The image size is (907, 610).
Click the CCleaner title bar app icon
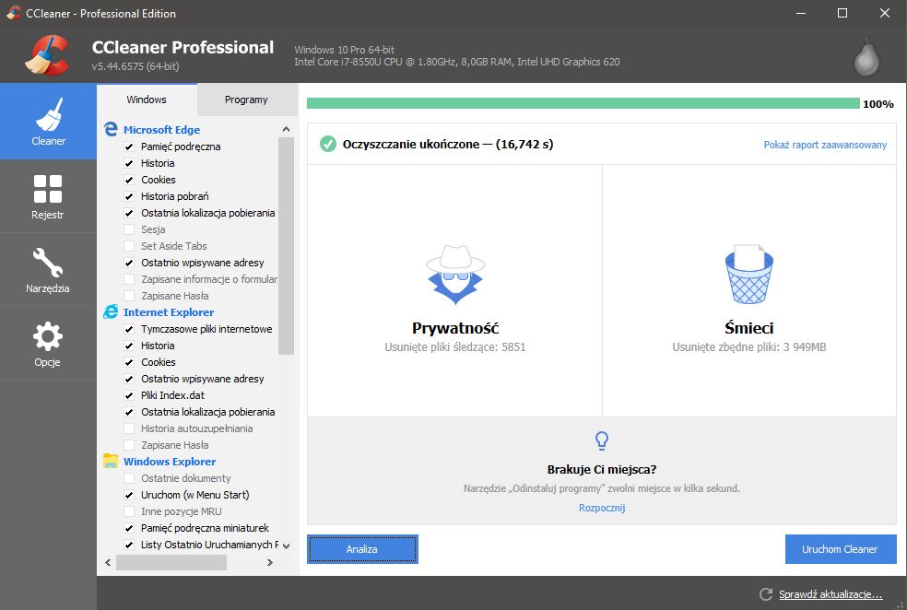(13, 13)
